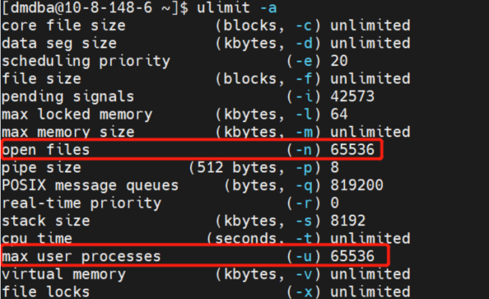Click the 'ulimit -a' command text
This screenshot has width=489, height=299.
click(237, 7)
